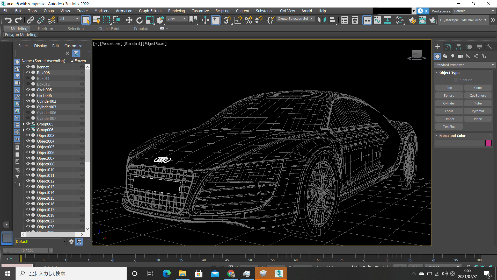Open the Workspaces Default dropdown

[x=474, y=11]
